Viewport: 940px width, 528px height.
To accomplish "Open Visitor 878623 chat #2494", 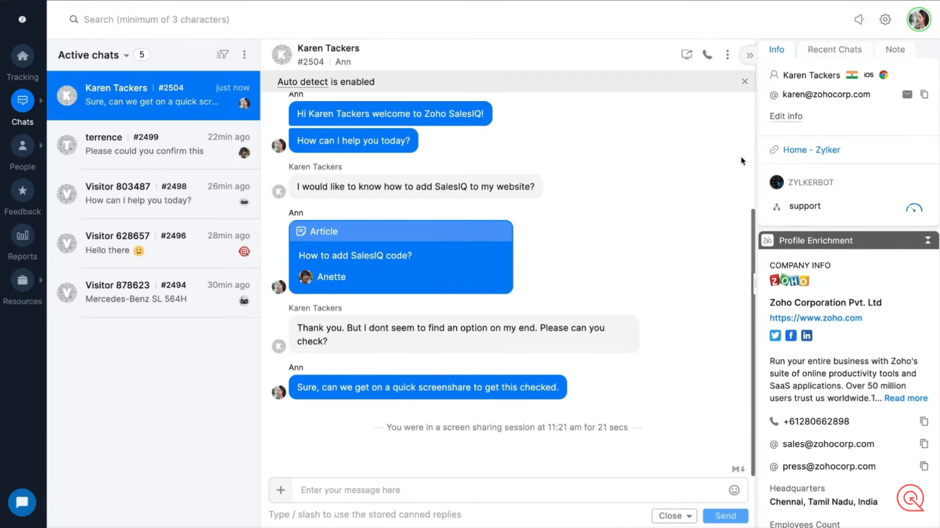I will pyautogui.click(x=153, y=292).
